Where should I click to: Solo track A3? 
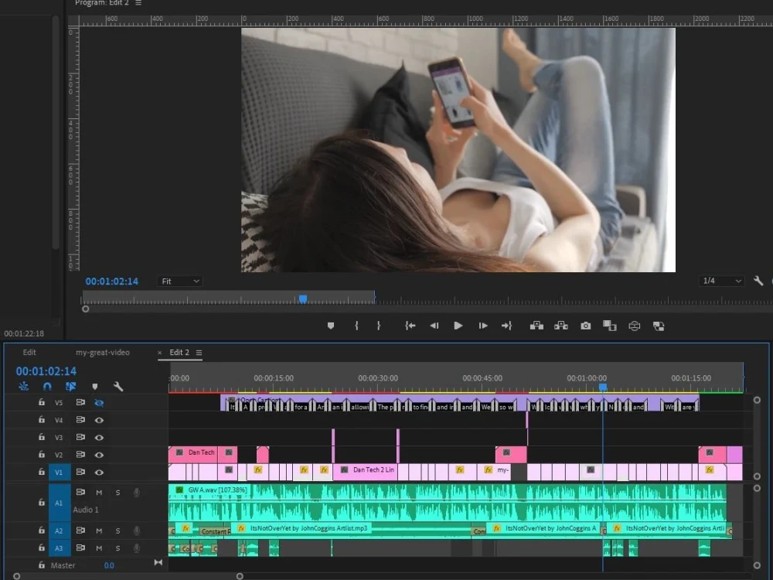point(117,548)
